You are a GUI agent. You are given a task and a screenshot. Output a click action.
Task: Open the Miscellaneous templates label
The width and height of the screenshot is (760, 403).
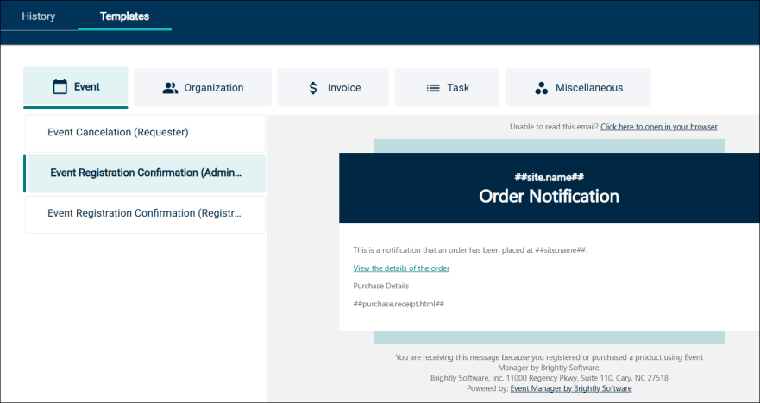[589, 88]
